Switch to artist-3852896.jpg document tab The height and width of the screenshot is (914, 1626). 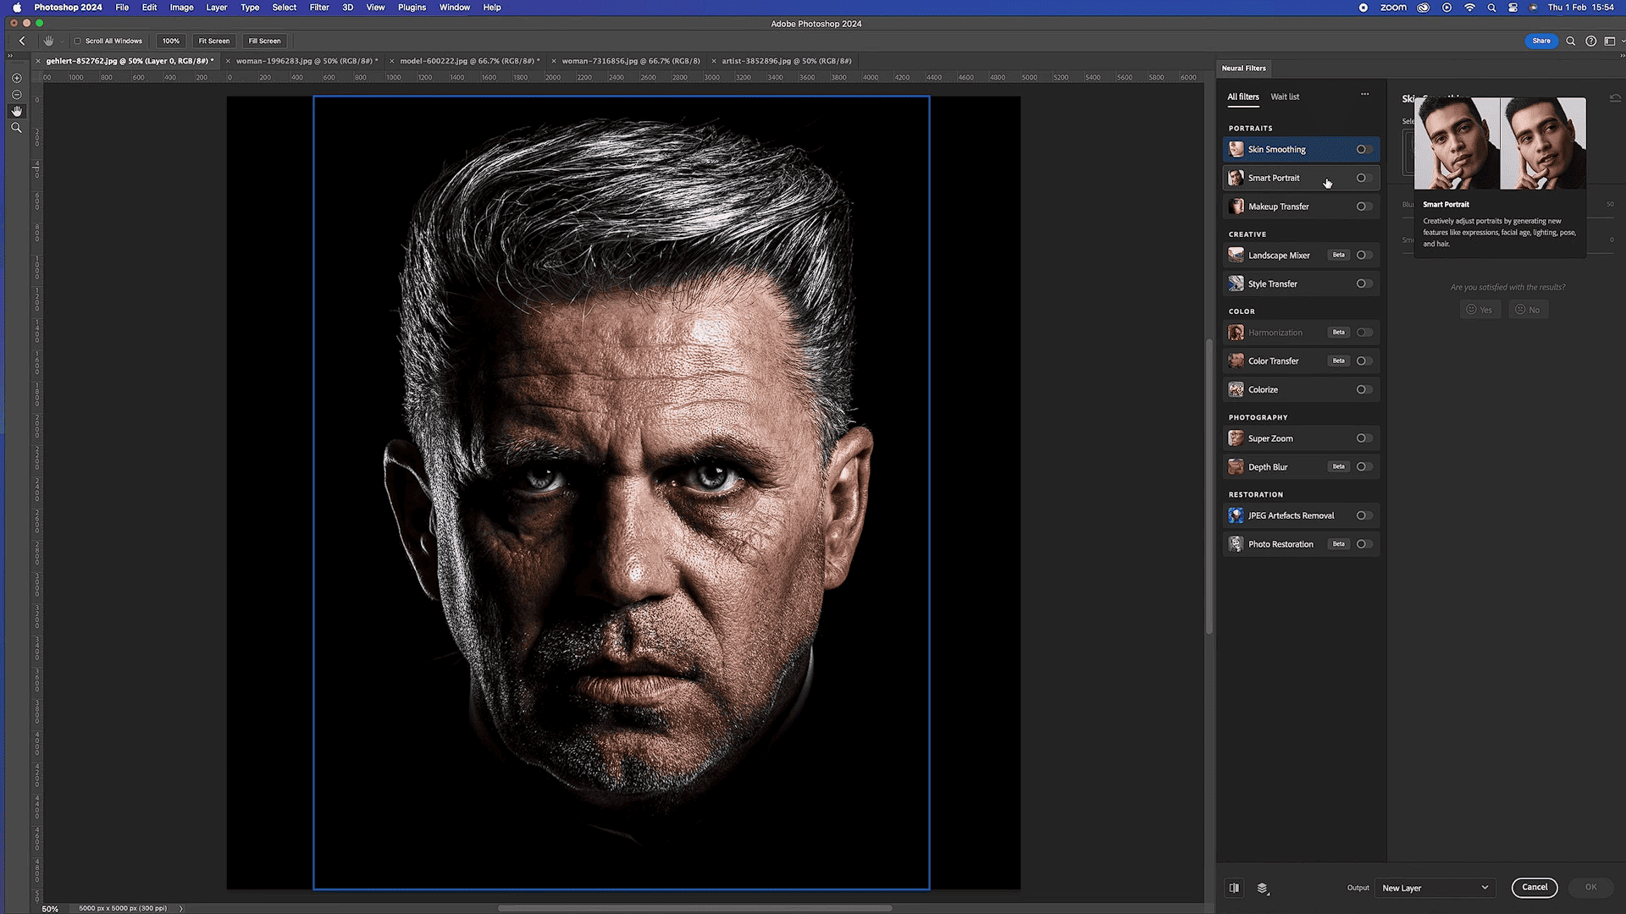786,61
